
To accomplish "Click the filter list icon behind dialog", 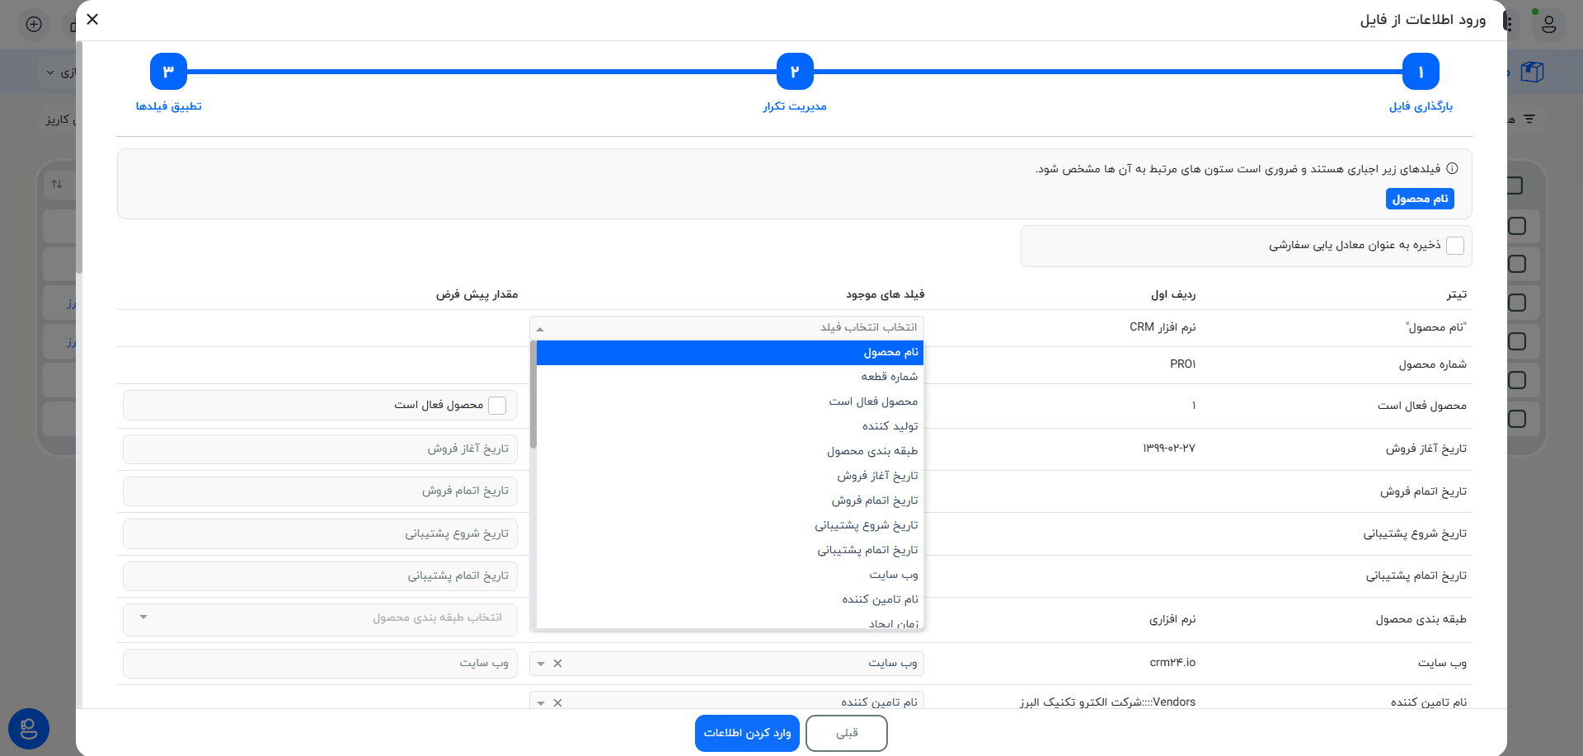I will pyautogui.click(x=1529, y=120).
